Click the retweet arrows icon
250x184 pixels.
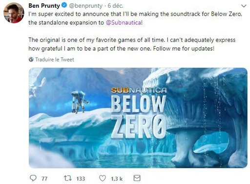[67, 178]
